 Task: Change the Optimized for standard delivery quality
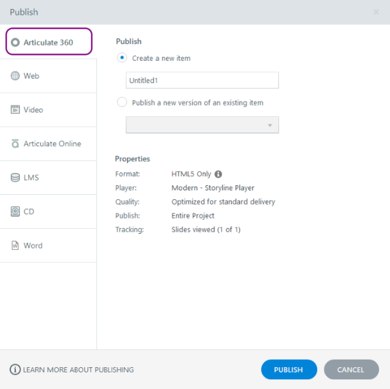coord(223,202)
